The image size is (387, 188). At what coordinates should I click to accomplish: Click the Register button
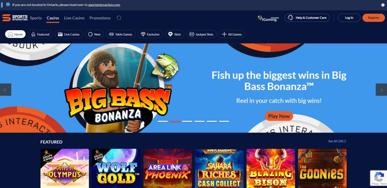tap(373, 18)
